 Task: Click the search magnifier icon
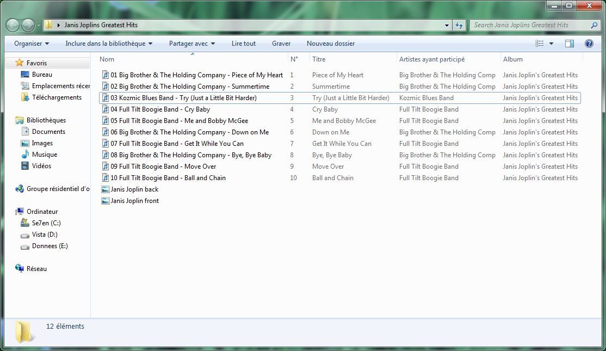(594, 25)
